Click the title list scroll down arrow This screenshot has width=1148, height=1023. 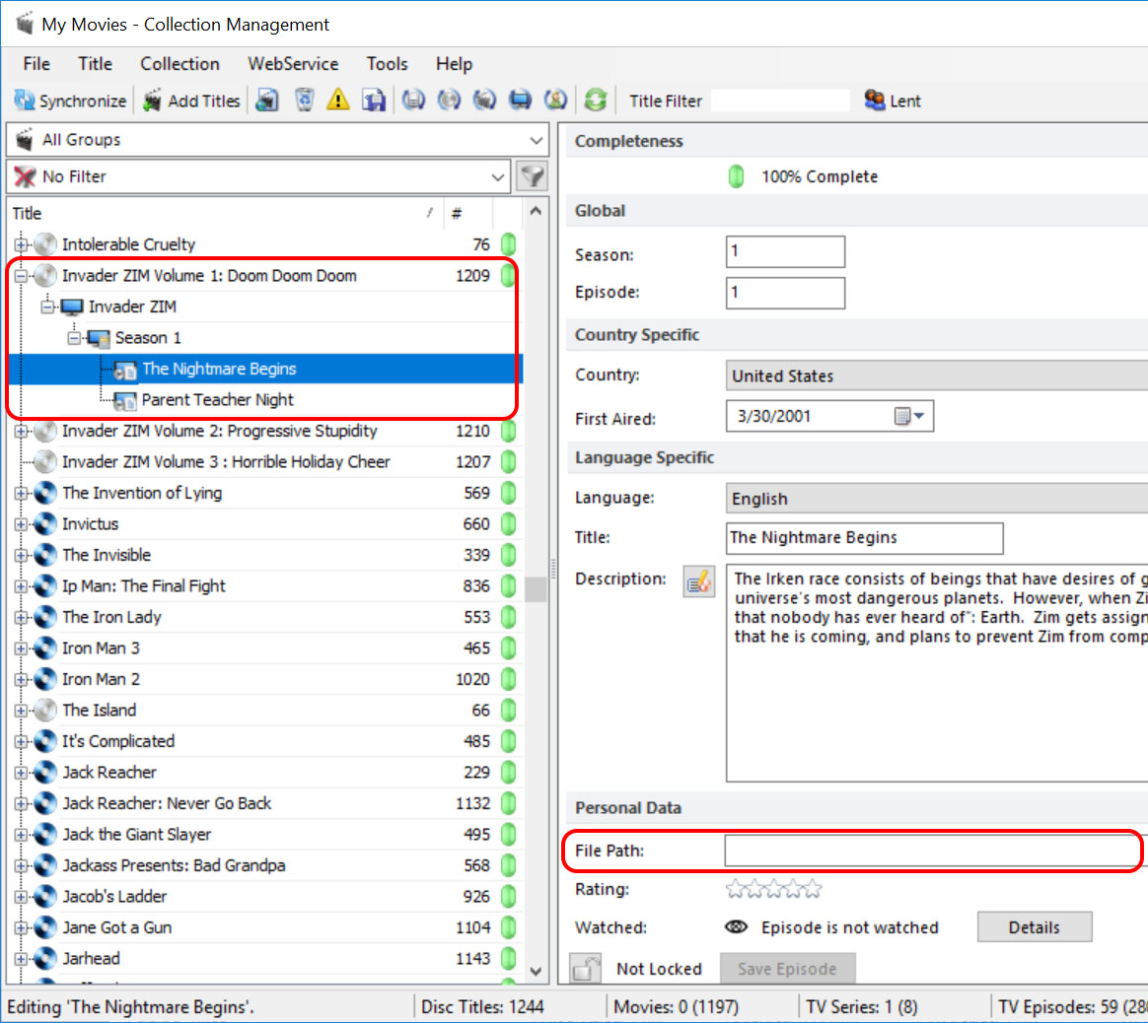click(536, 972)
